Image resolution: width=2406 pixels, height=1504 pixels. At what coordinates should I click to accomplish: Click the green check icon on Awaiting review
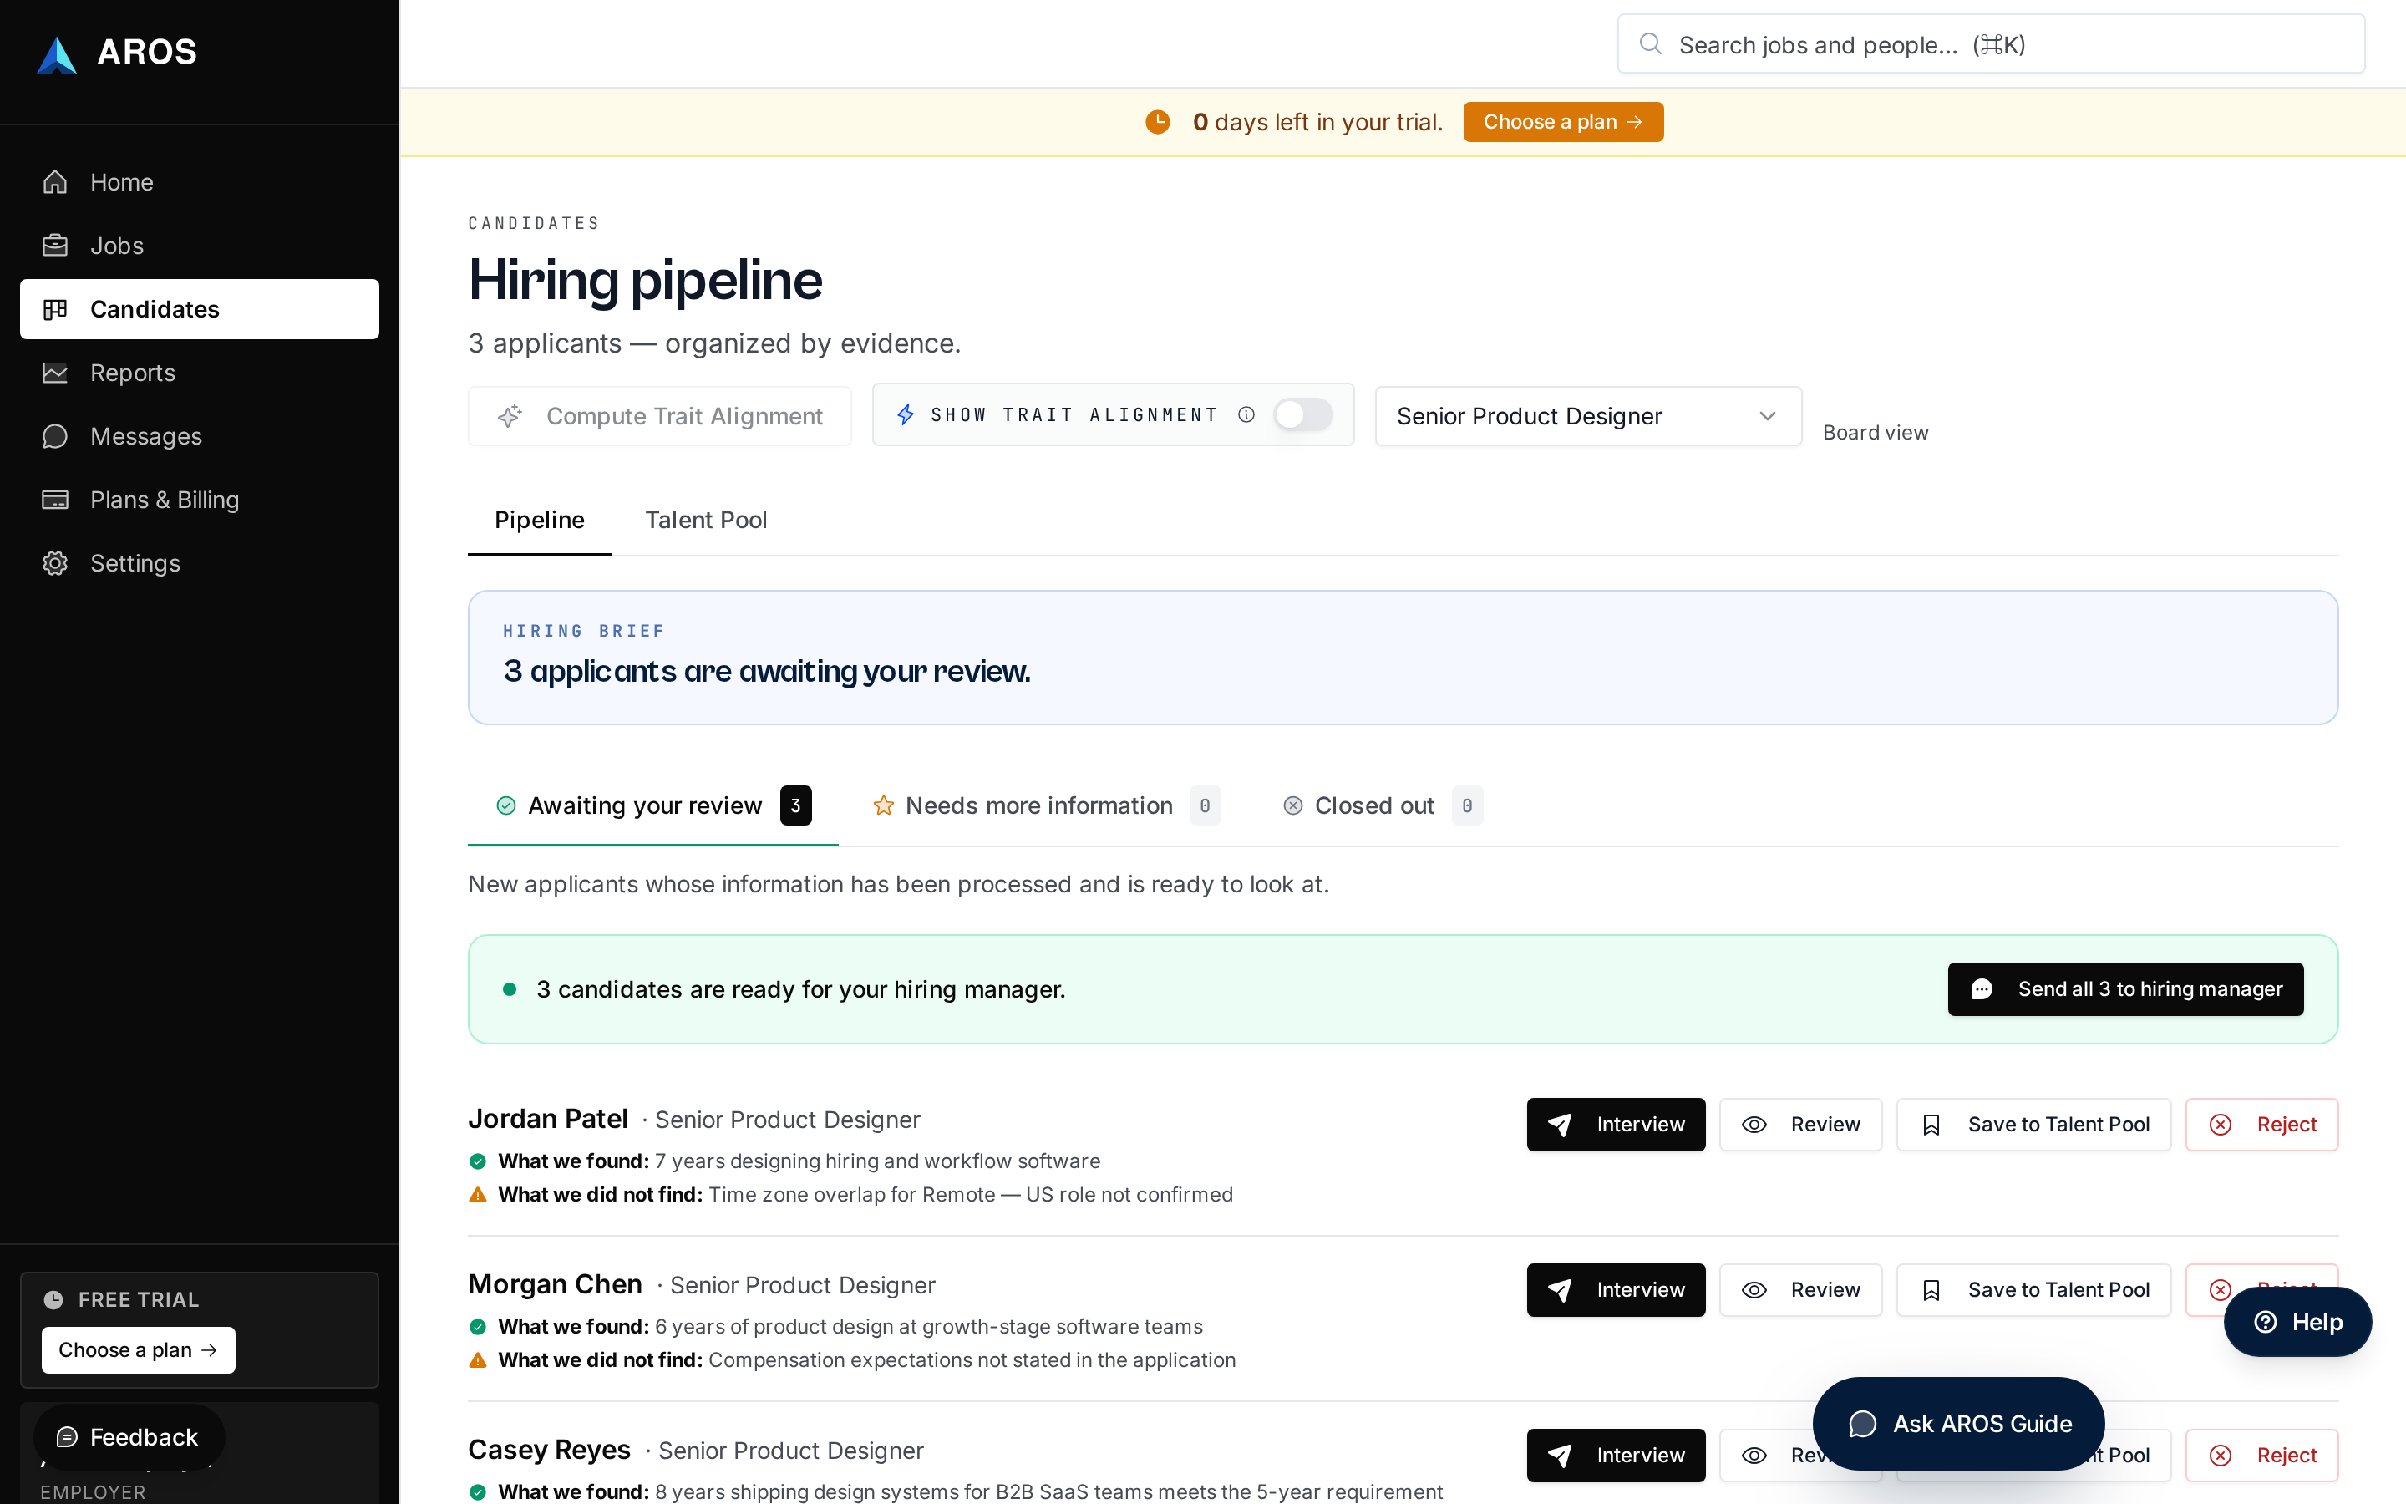[x=506, y=805]
